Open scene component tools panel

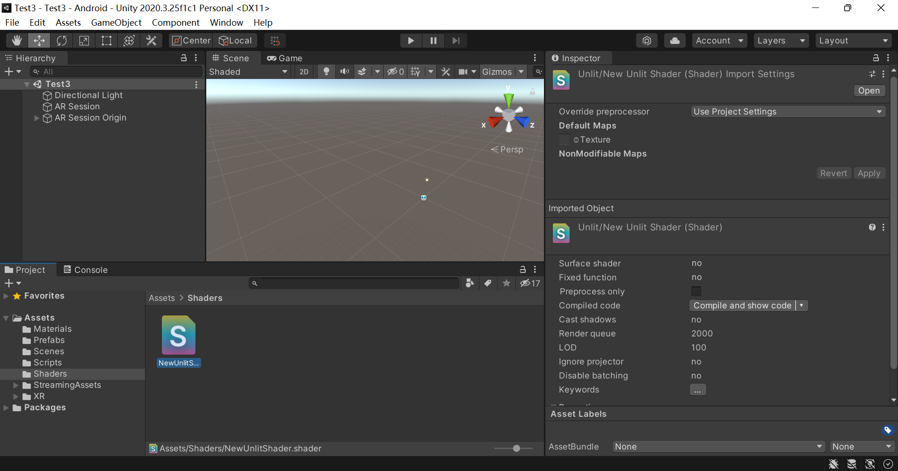click(x=446, y=71)
